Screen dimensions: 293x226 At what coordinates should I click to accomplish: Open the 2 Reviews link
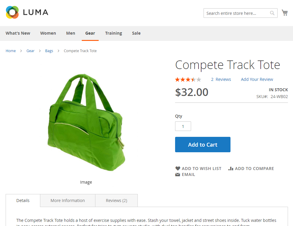[x=221, y=79]
